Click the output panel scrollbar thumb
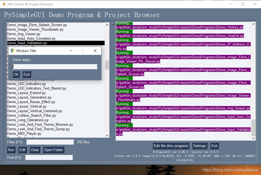The height and width of the screenshot is (175, 261). click(253, 128)
